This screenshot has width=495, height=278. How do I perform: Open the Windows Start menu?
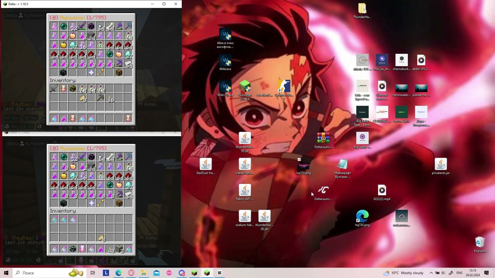6,273
